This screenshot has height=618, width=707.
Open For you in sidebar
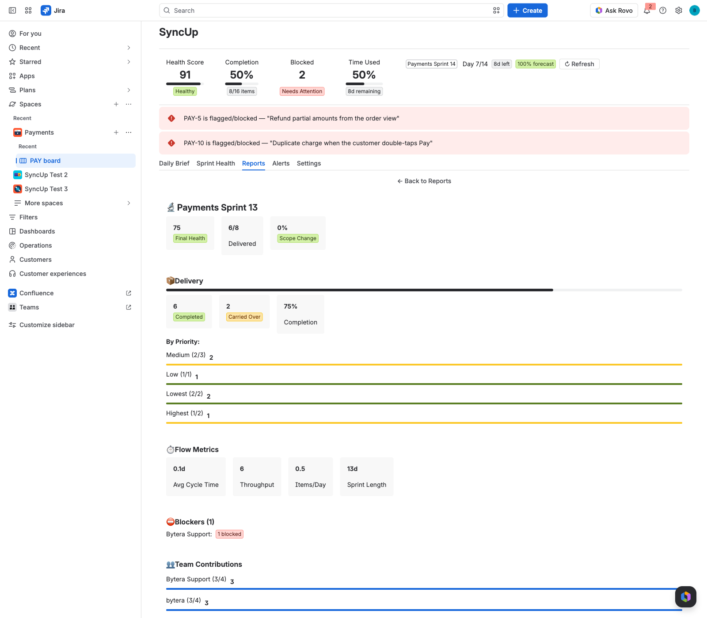pos(71,34)
